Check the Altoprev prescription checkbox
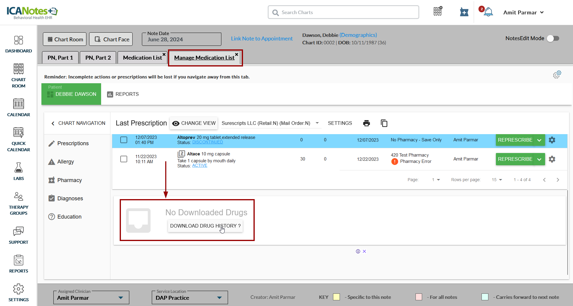The height and width of the screenshot is (306, 573). click(x=124, y=140)
